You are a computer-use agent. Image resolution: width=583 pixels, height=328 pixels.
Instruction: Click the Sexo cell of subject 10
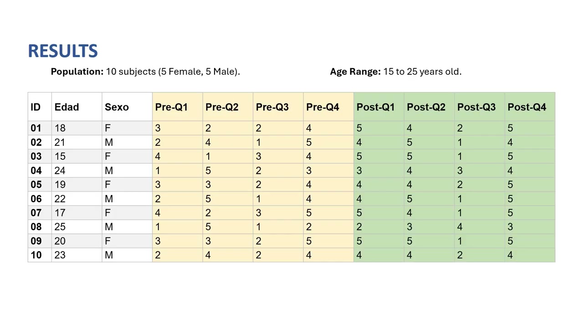[127, 255]
